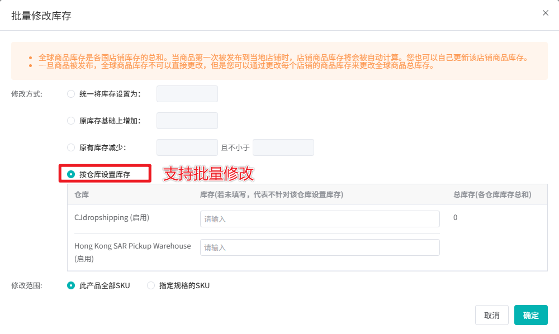
Task: Focus the Hong Kong SAR Pickup Warehouse stock input
Action: [x=320, y=247]
